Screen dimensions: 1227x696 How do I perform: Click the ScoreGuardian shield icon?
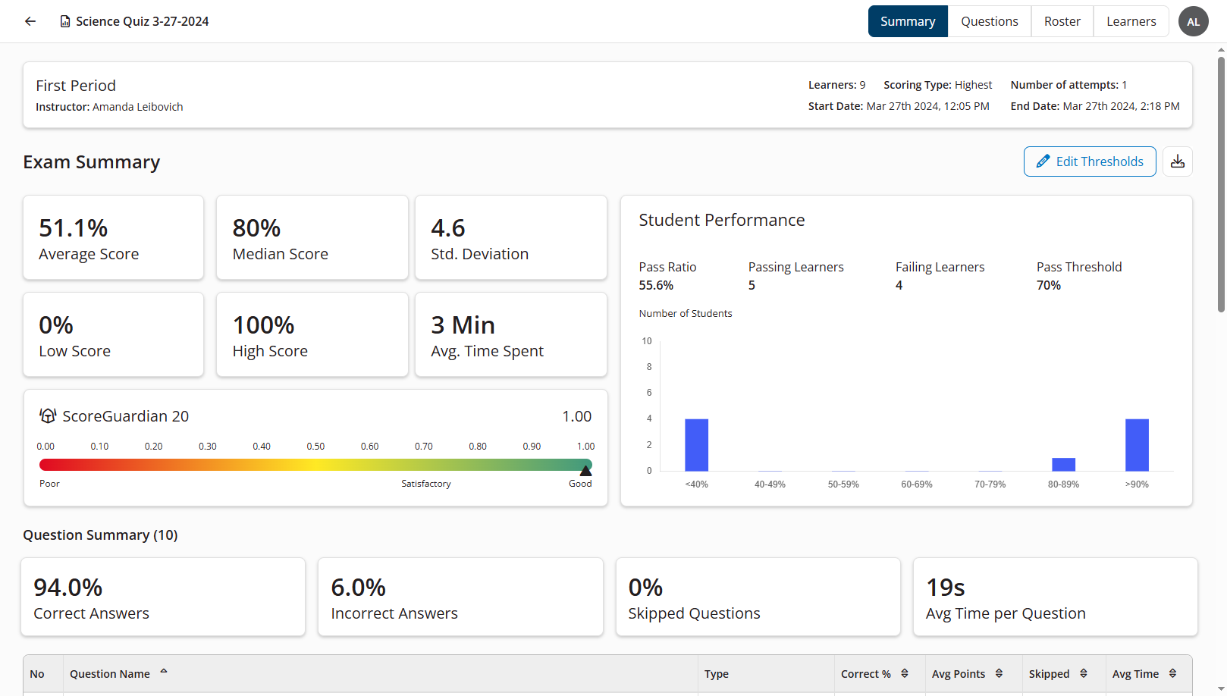click(x=48, y=415)
